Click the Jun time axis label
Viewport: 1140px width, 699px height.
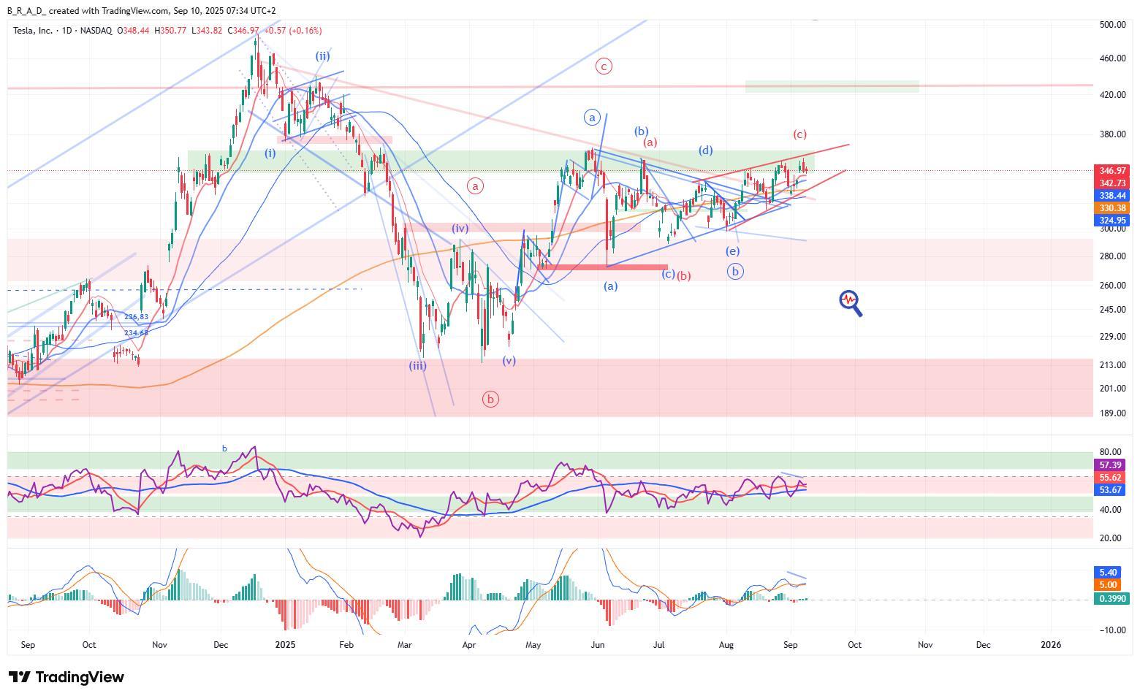(x=598, y=645)
